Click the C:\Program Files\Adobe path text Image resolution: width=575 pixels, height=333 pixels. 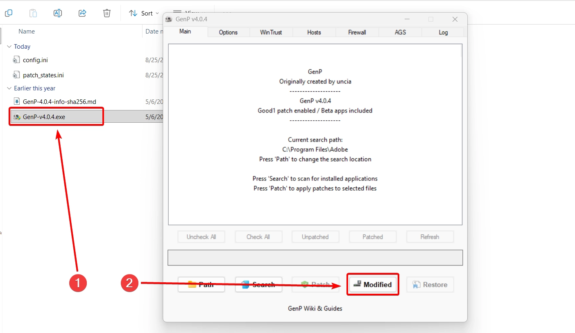[x=315, y=149]
